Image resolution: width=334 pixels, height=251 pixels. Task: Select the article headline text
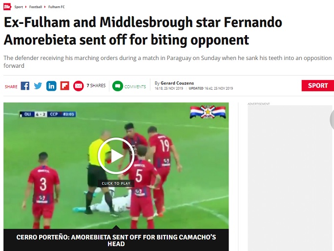(x=143, y=31)
